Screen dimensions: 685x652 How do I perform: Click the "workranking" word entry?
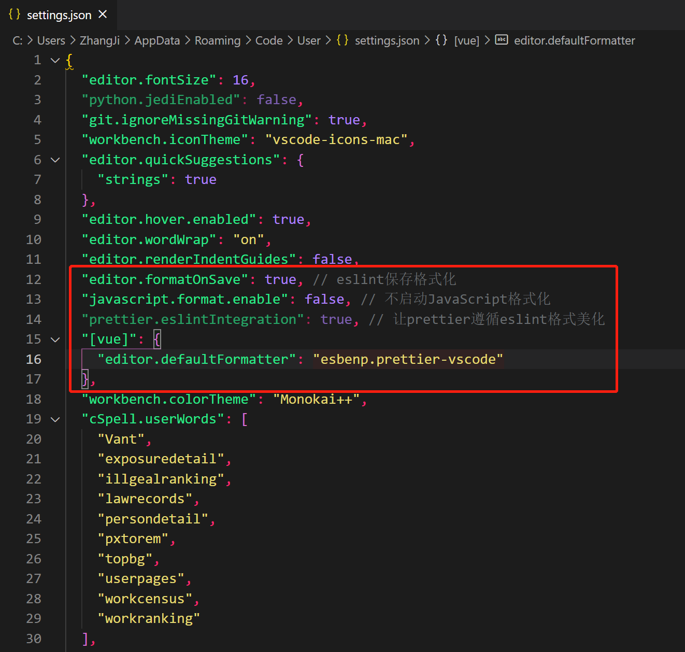[149, 618]
